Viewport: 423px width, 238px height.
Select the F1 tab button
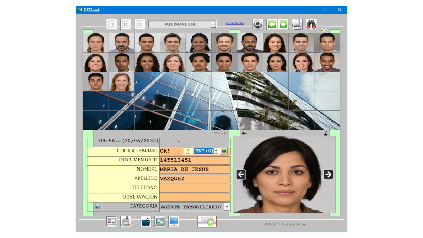(x=111, y=24)
